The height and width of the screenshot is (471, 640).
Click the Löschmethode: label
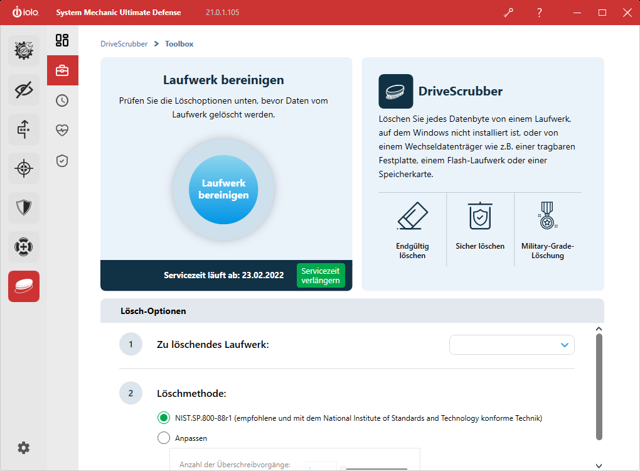pos(191,393)
